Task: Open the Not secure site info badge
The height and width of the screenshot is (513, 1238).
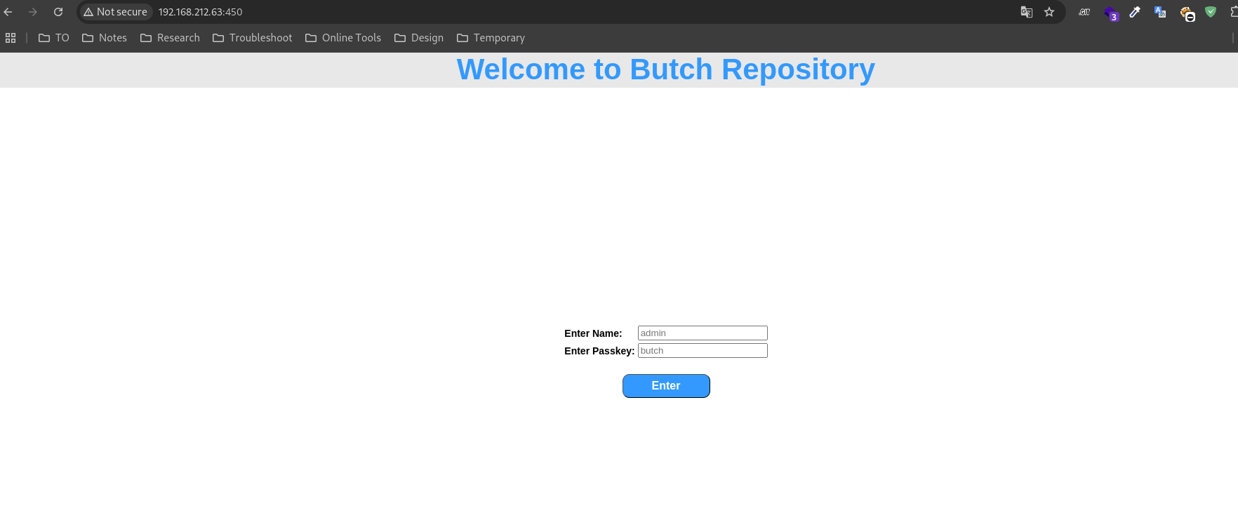Action: click(115, 12)
